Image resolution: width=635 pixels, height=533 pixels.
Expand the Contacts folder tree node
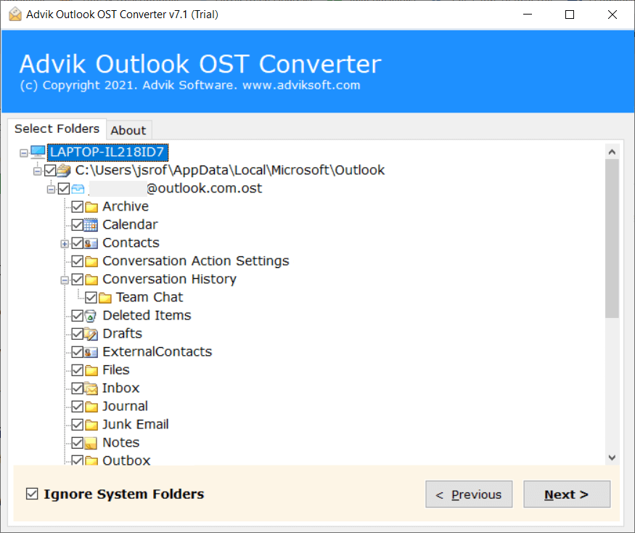[64, 243]
